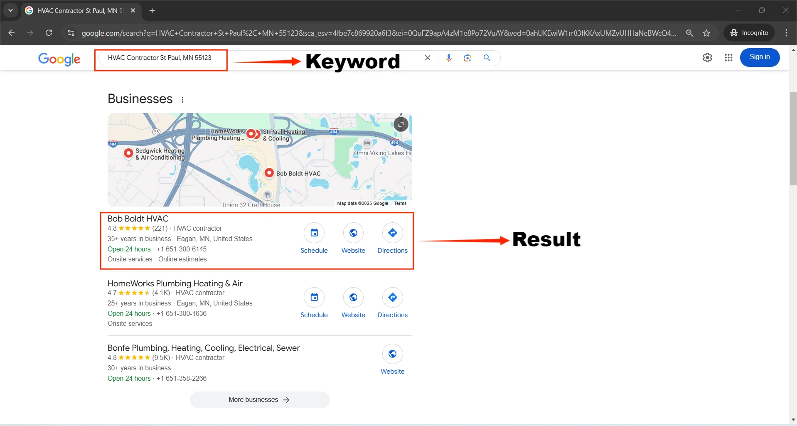Click HomeWorks phone +1 651-300-1636
The image size is (797, 426).
point(182,313)
